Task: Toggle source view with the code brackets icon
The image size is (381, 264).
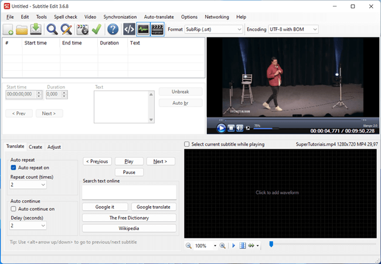Action: 129,29
